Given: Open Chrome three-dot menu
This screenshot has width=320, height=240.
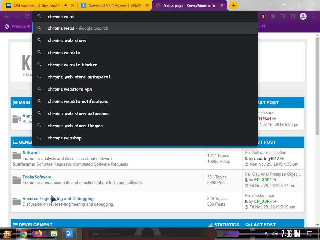Looking at the screenshot, I should pos(313,16).
